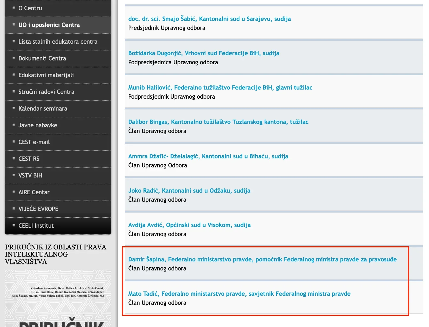
Task: Open Lista stalnih edukatora centra
Action: click(58, 42)
